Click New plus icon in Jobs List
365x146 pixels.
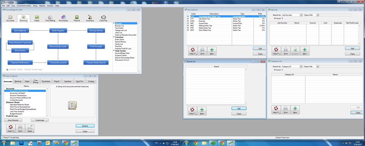pyautogui.click(x=305, y=51)
